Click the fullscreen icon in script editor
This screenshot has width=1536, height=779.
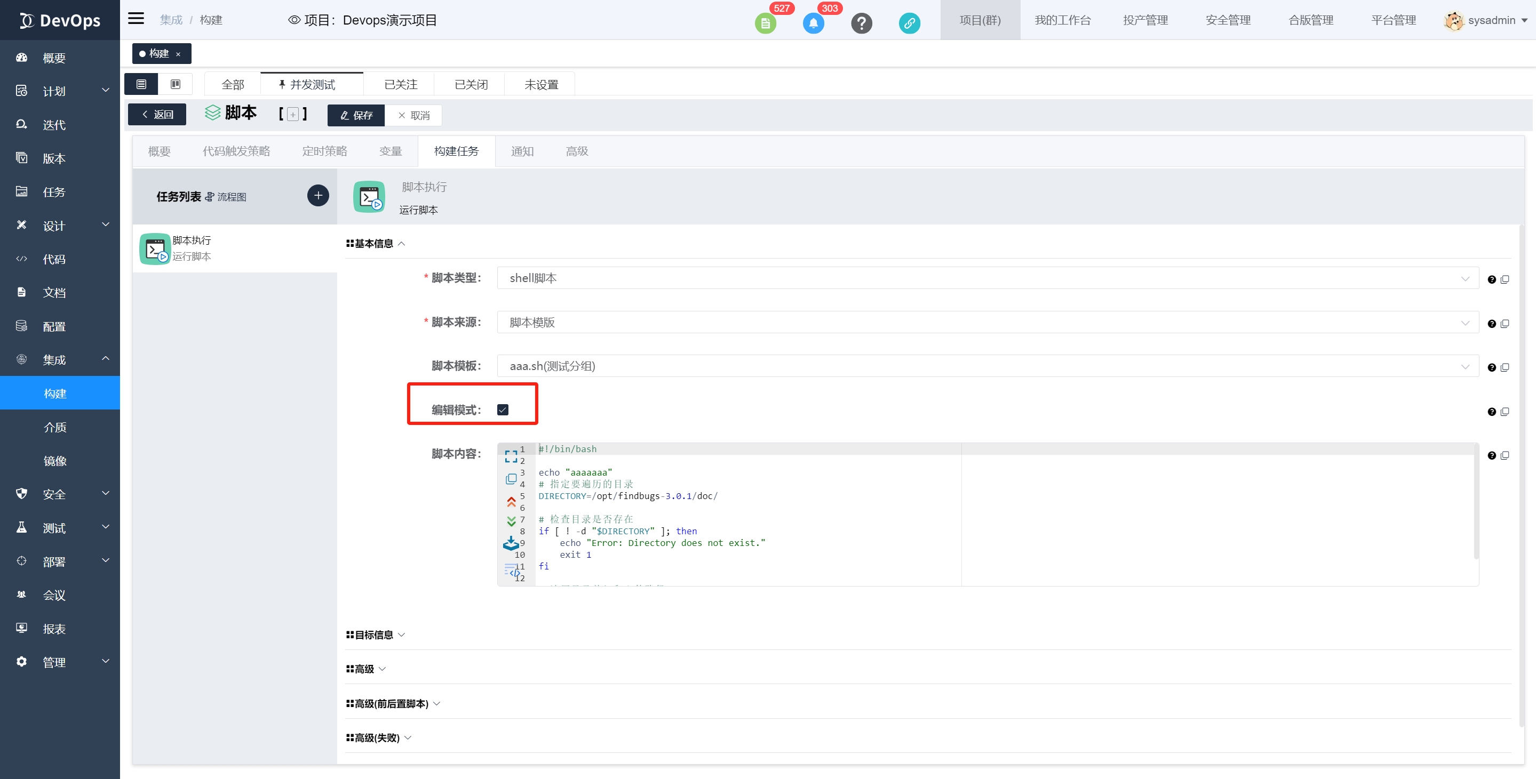pyautogui.click(x=511, y=456)
